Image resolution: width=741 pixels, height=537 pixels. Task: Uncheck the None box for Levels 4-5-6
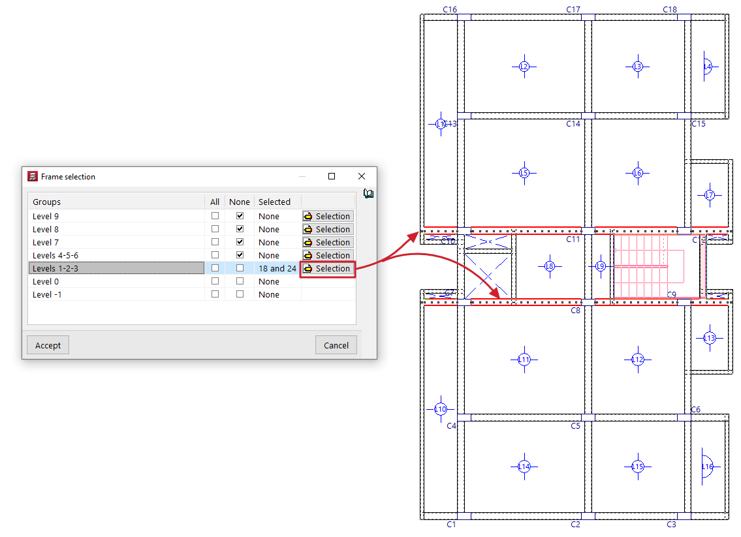pyautogui.click(x=240, y=255)
